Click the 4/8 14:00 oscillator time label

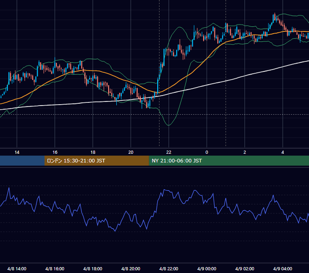pos(17,268)
